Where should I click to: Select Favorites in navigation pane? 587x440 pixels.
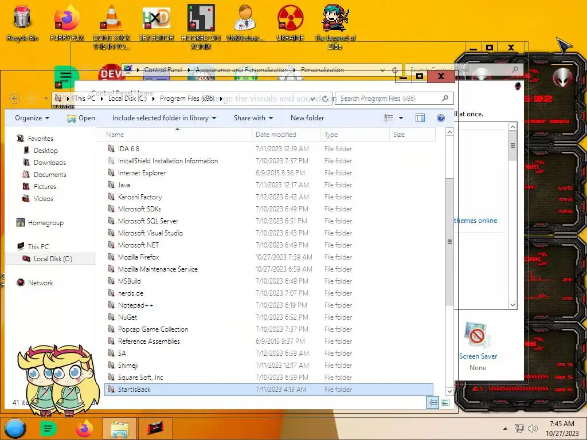(x=41, y=139)
